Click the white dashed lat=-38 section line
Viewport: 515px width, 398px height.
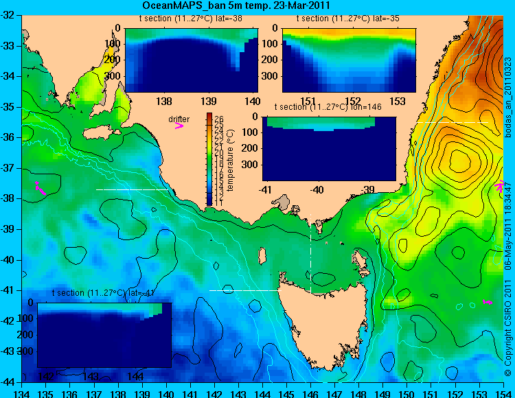pyautogui.click(x=132, y=189)
